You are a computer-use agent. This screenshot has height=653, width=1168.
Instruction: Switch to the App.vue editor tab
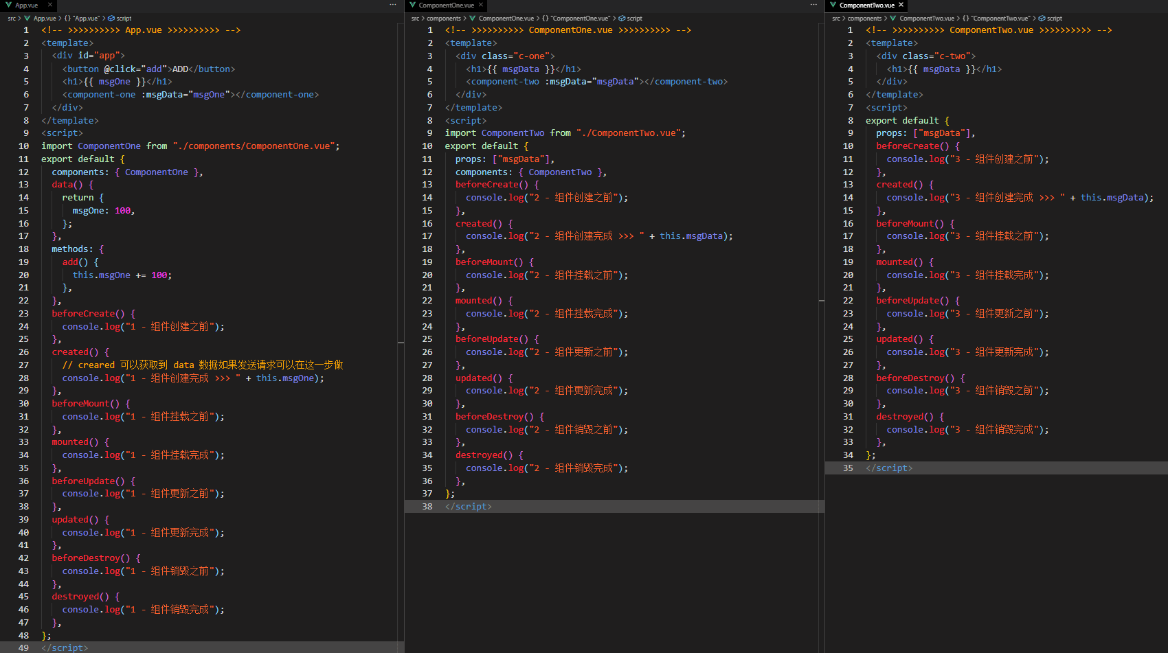[27, 5]
